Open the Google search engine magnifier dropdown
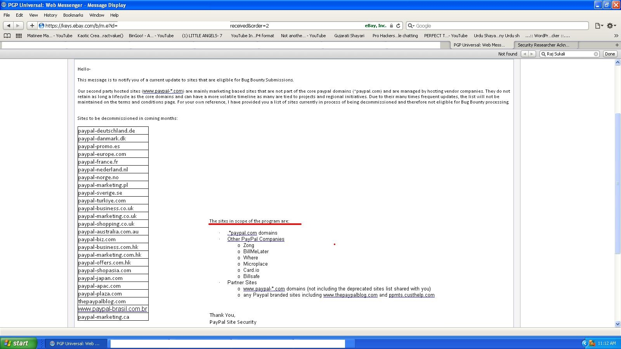Screen dimensions: 621x349 pos(411,26)
